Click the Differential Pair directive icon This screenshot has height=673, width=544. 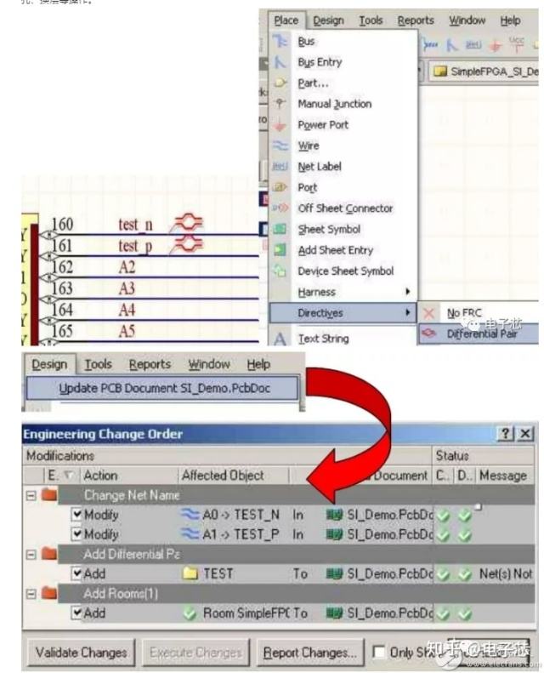click(428, 334)
